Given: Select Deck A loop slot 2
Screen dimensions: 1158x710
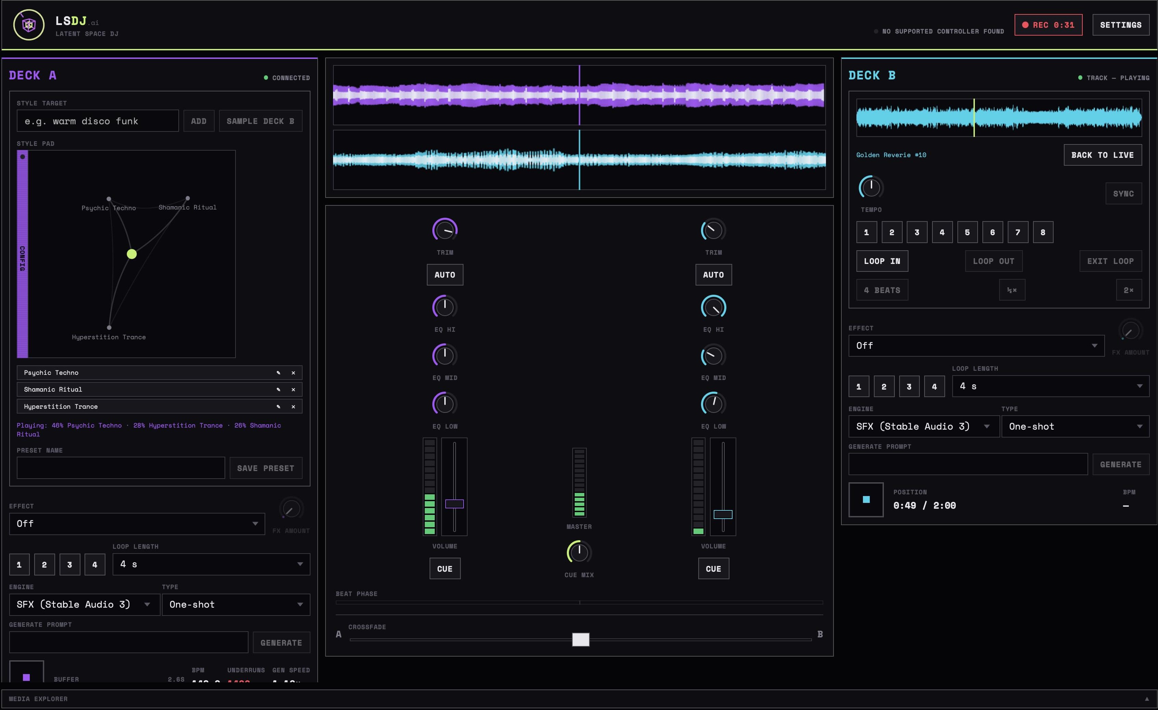Looking at the screenshot, I should [44, 565].
